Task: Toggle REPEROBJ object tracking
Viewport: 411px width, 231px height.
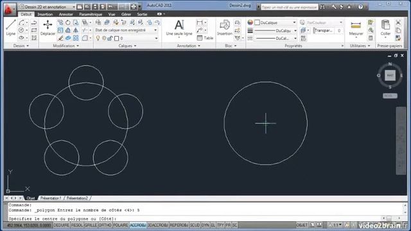Action: point(179,225)
